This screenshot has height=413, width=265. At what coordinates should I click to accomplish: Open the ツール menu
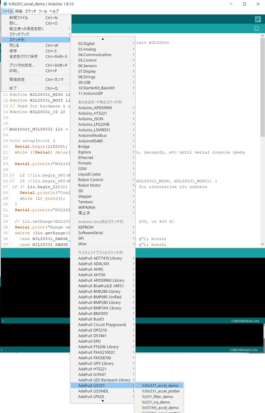(43, 11)
